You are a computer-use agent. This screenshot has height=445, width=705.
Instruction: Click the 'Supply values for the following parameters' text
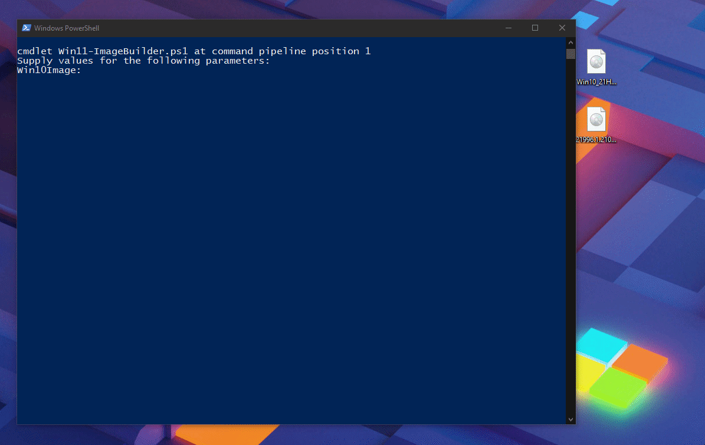[143, 60]
